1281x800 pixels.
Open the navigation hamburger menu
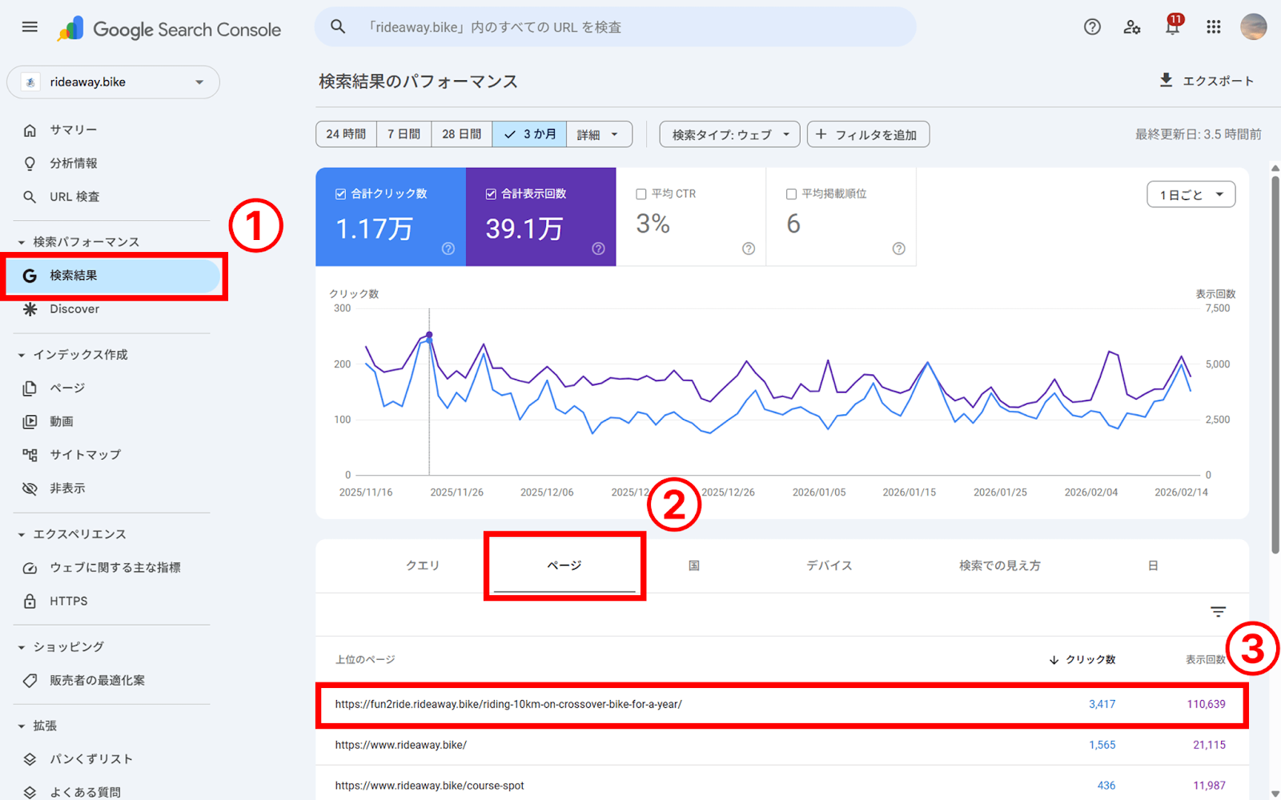(30, 26)
